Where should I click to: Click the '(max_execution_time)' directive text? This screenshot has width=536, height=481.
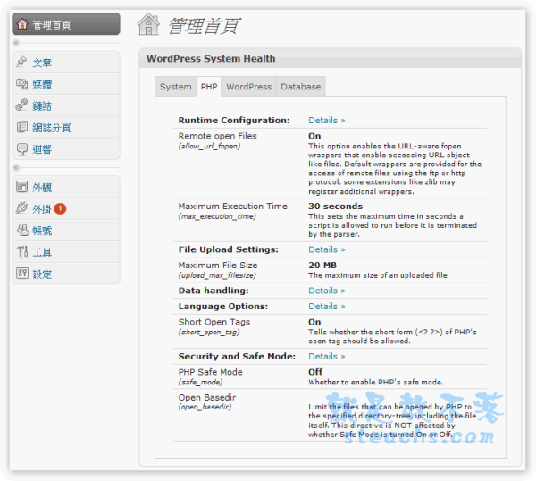point(217,216)
